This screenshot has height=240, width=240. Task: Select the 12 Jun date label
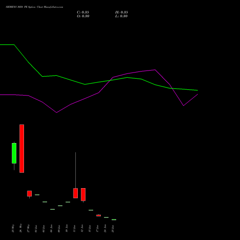(82, 228)
